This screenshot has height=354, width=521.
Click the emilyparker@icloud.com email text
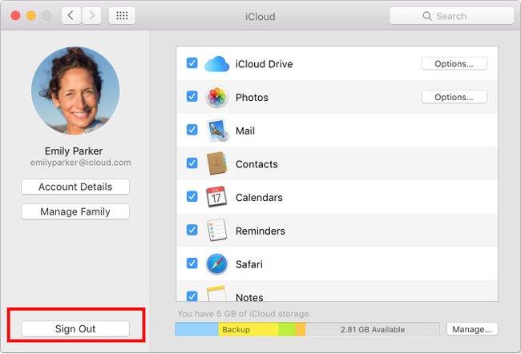pyautogui.click(x=81, y=163)
